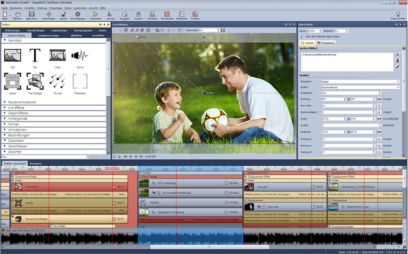The width and height of the screenshot is (408, 254).
Task: Switch to the Transparenz tab
Action: (326, 43)
